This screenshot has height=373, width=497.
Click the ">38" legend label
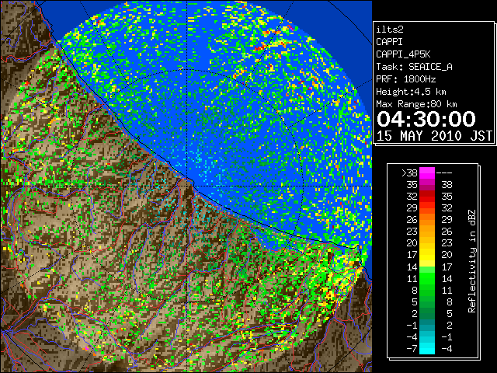(x=409, y=173)
